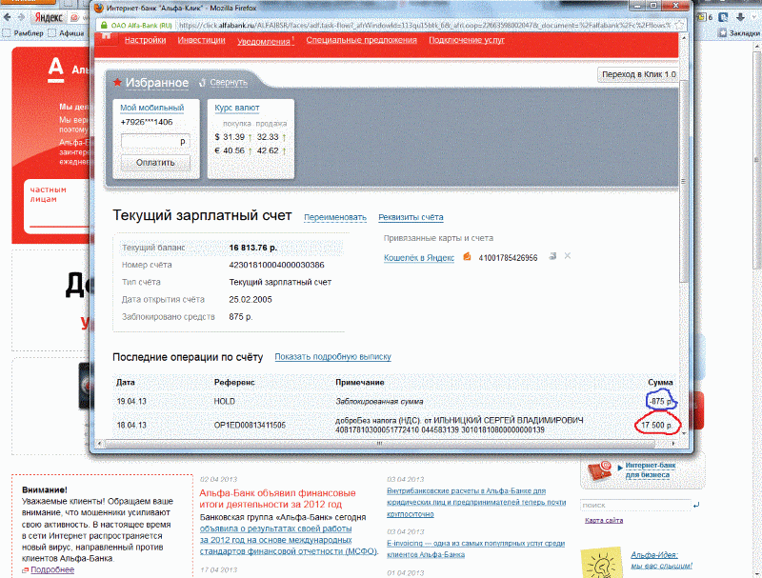Click the Переход в Клик 1.0 button
Image resolution: width=762 pixels, height=578 pixels.
[638, 74]
